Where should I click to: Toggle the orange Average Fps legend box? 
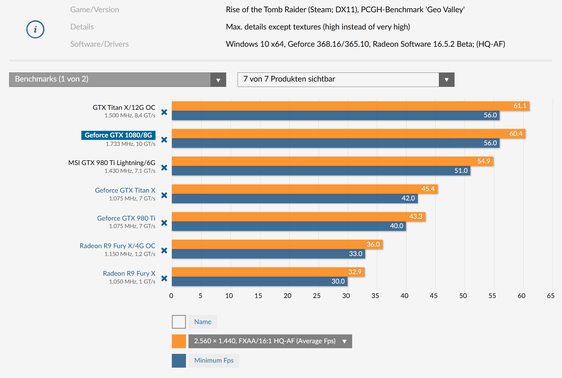[x=179, y=341]
